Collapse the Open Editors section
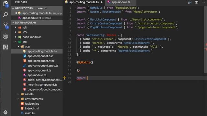Viewport: 207px width, 116px height. tap(13, 8)
